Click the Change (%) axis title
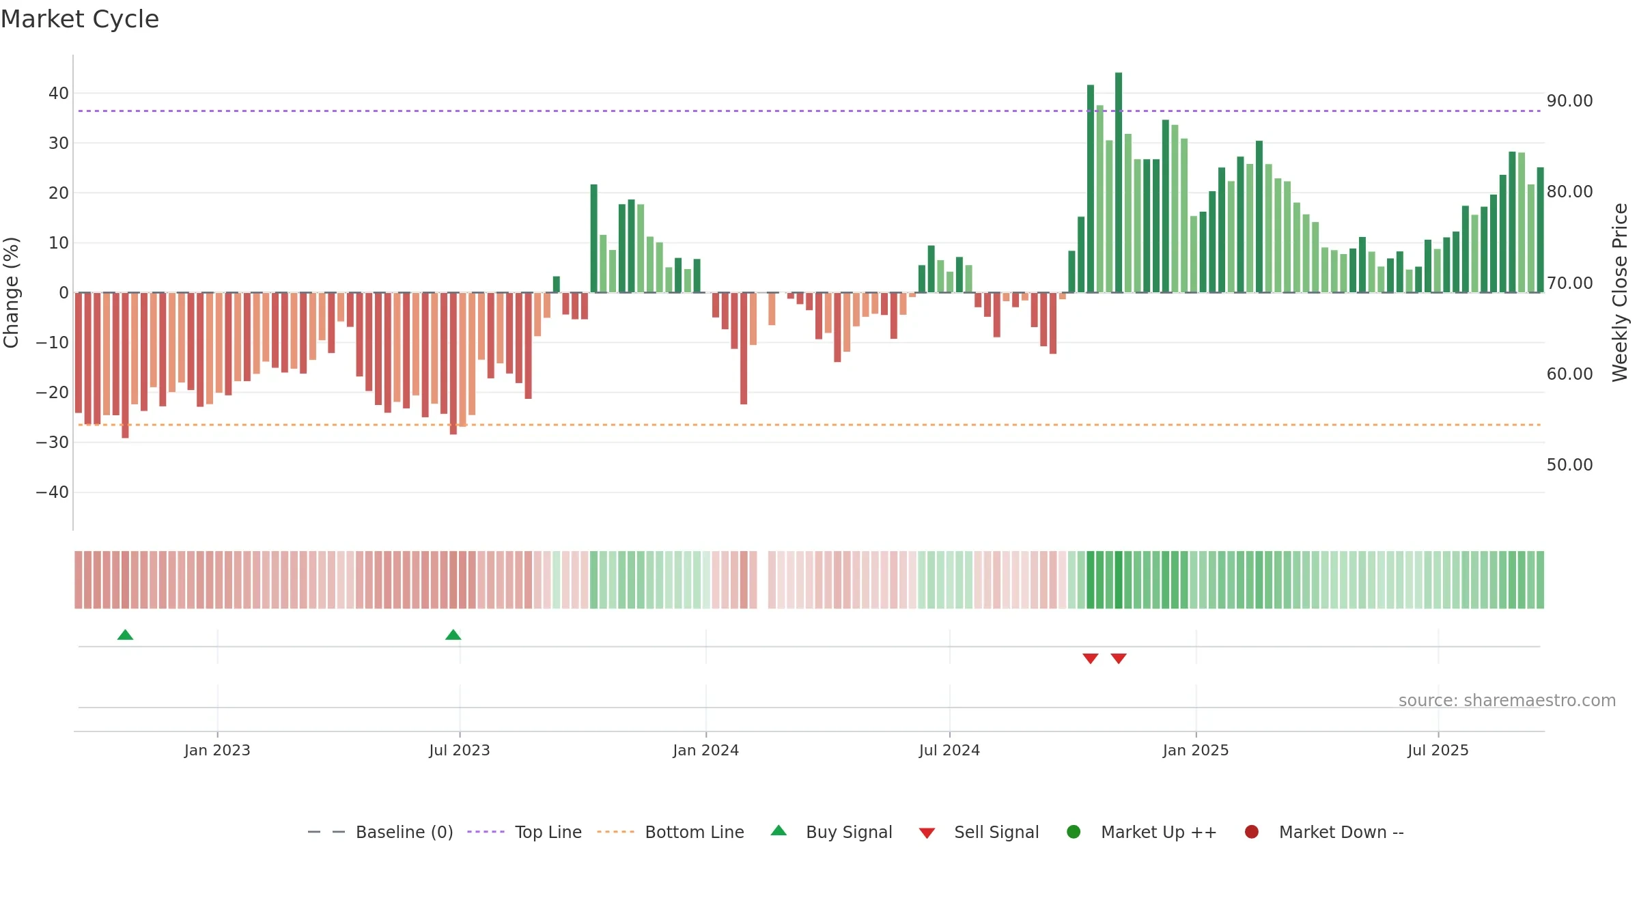Image resolution: width=1639 pixels, height=922 pixels. 11,292
